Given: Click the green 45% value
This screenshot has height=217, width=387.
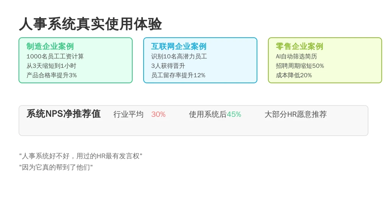Looking at the screenshot, I should click(x=234, y=115).
